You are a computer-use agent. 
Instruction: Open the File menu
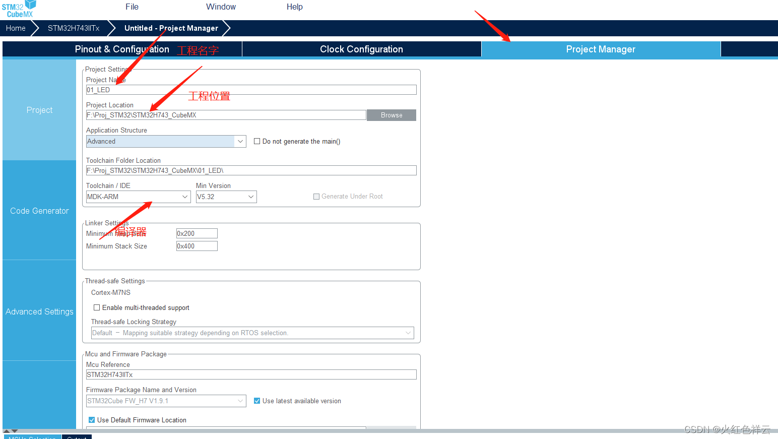click(x=132, y=7)
